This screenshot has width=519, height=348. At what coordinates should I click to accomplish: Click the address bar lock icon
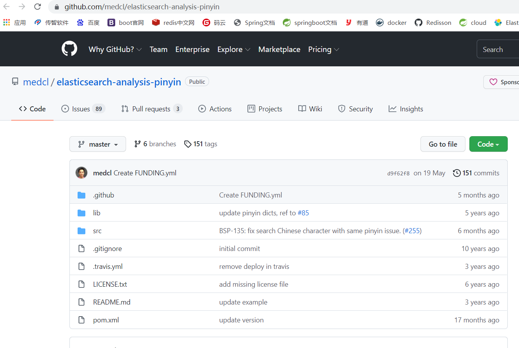pyautogui.click(x=57, y=7)
